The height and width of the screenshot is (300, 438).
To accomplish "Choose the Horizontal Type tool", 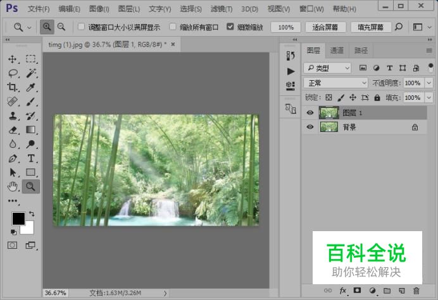I will tap(30, 159).
